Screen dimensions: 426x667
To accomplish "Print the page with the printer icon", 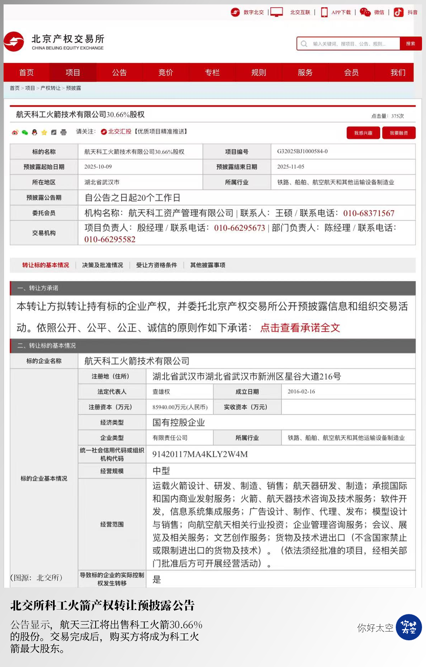I will pyautogui.click(x=63, y=132).
